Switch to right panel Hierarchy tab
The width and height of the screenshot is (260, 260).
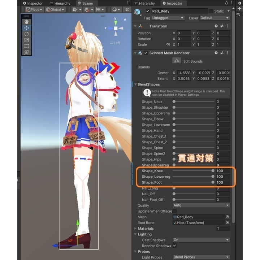coord(145,3)
